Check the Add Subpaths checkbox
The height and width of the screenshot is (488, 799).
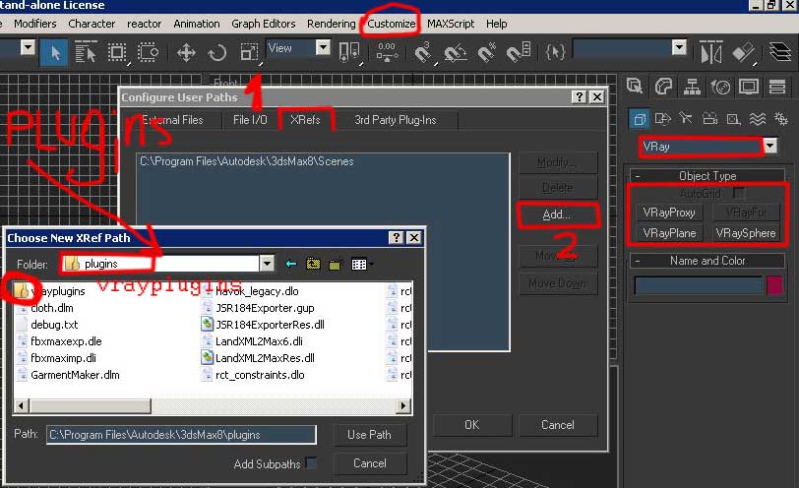pos(311,463)
